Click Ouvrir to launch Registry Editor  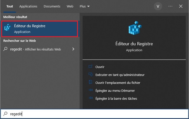coord(100,67)
